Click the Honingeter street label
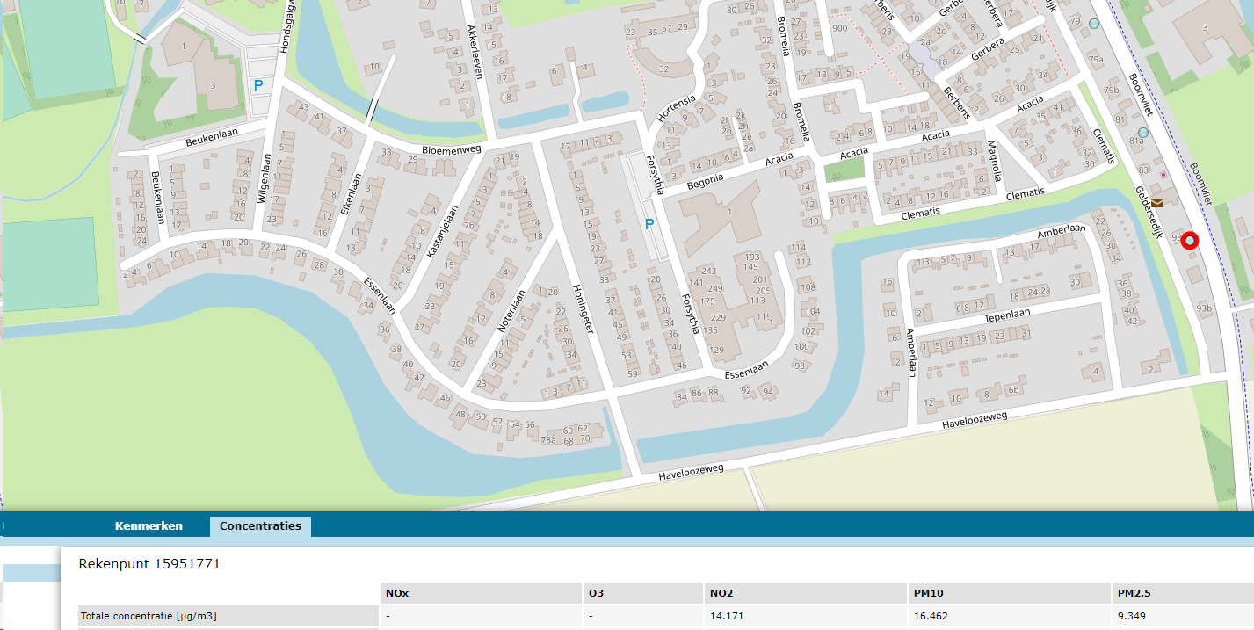This screenshot has width=1254, height=630. pyautogui.click(x=582, y=308)
